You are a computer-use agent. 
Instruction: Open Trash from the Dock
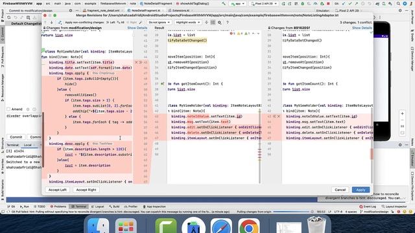point(316,225)
